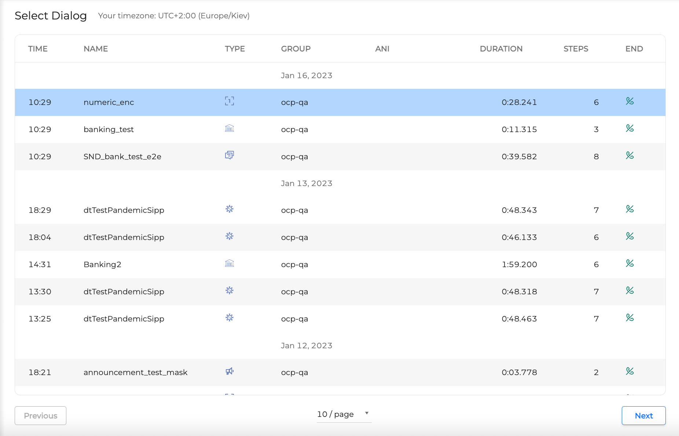This screenshot has height=436, width=679.
Task: Click the virus icon in the 18:29 row
Action: tap(230, 209)
